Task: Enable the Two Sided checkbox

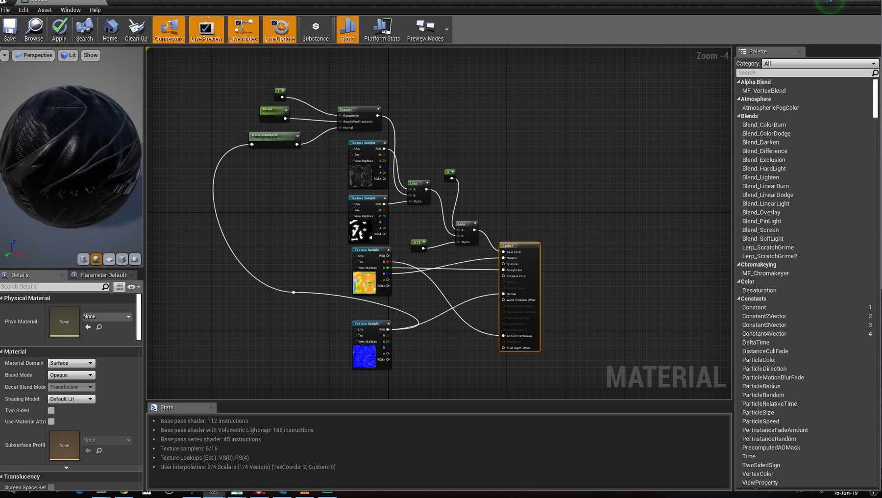Action: pos(51,411)
